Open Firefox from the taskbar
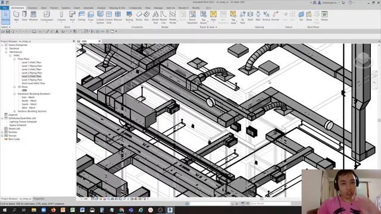Image resolution: width=381 pixels, height=214 pixels. (x=53, y=210)
